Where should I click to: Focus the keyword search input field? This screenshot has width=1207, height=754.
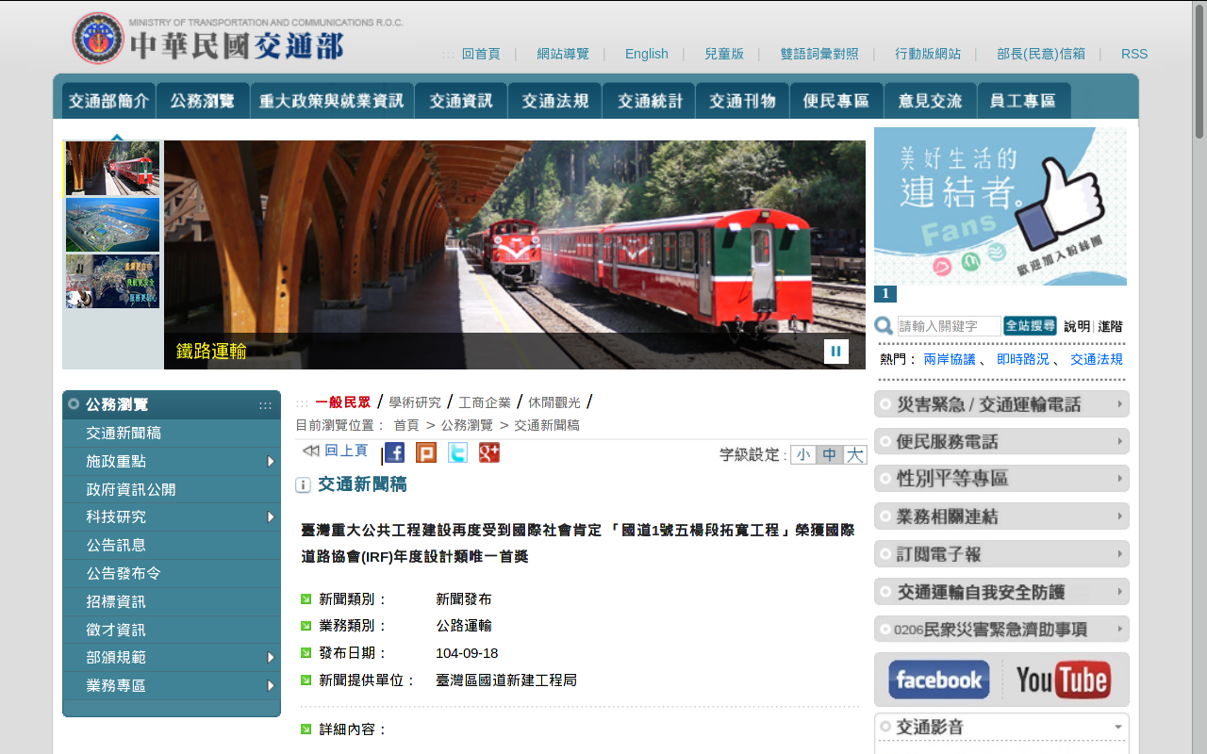point(949,326)
